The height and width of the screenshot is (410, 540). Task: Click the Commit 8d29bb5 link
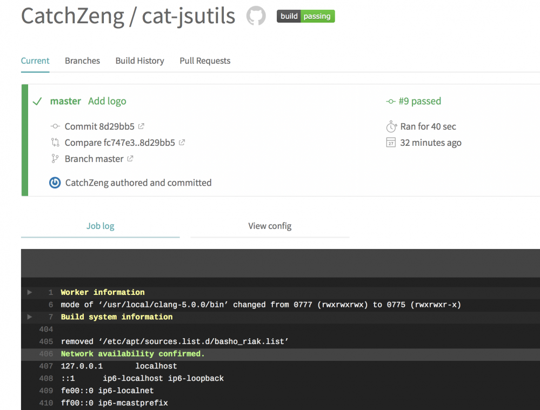99,126
